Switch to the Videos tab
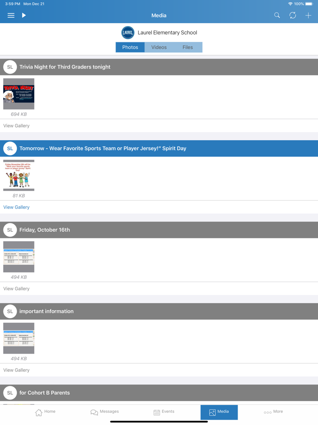Screen dimensions: 318x425 click(x=159, y=47)
